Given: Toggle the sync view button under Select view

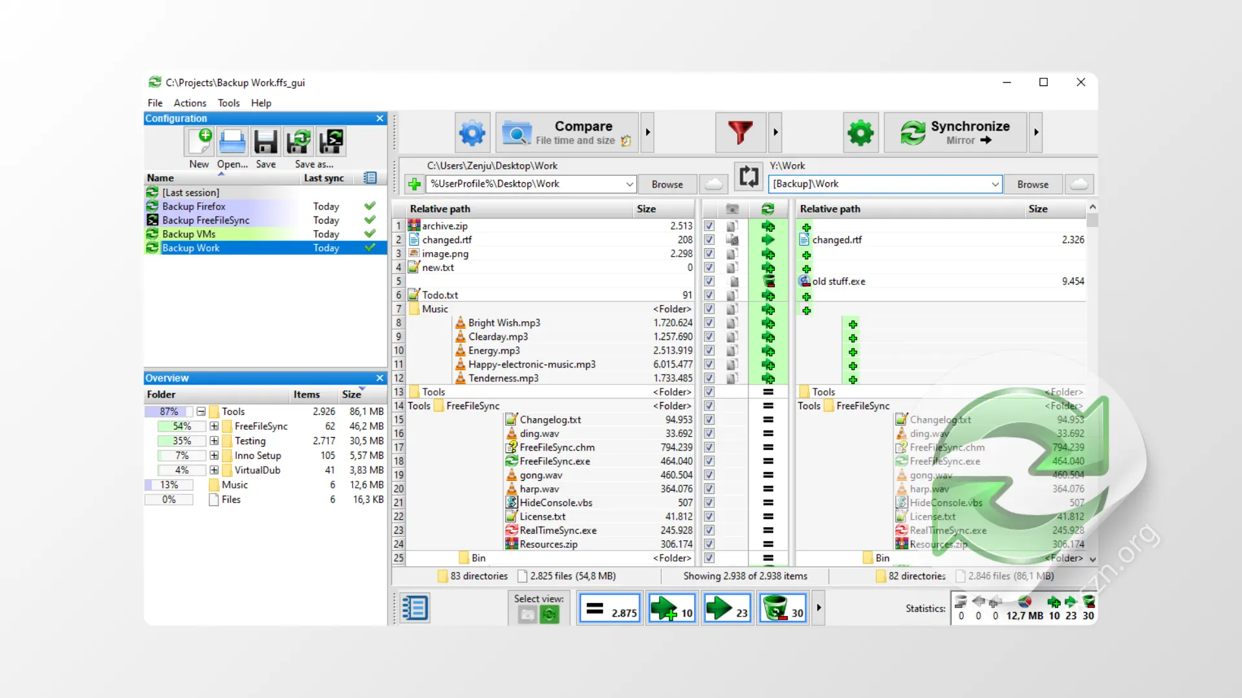Looking at the screenshot, I should tap(549, 615).
